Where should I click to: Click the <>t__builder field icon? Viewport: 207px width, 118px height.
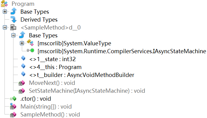[x=23, y=74]
